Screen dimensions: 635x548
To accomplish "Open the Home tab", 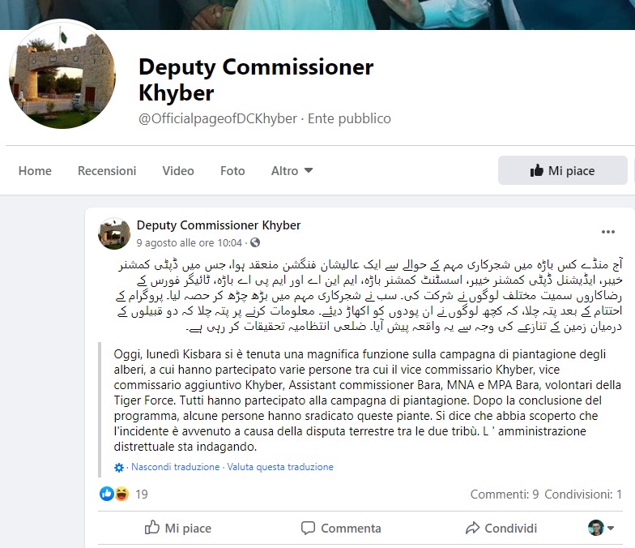I will [x=35, y=170].
